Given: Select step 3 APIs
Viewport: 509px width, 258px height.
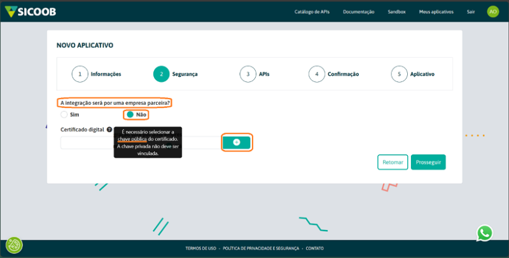Looking at the screenshot, I should (x=254, y=74).
